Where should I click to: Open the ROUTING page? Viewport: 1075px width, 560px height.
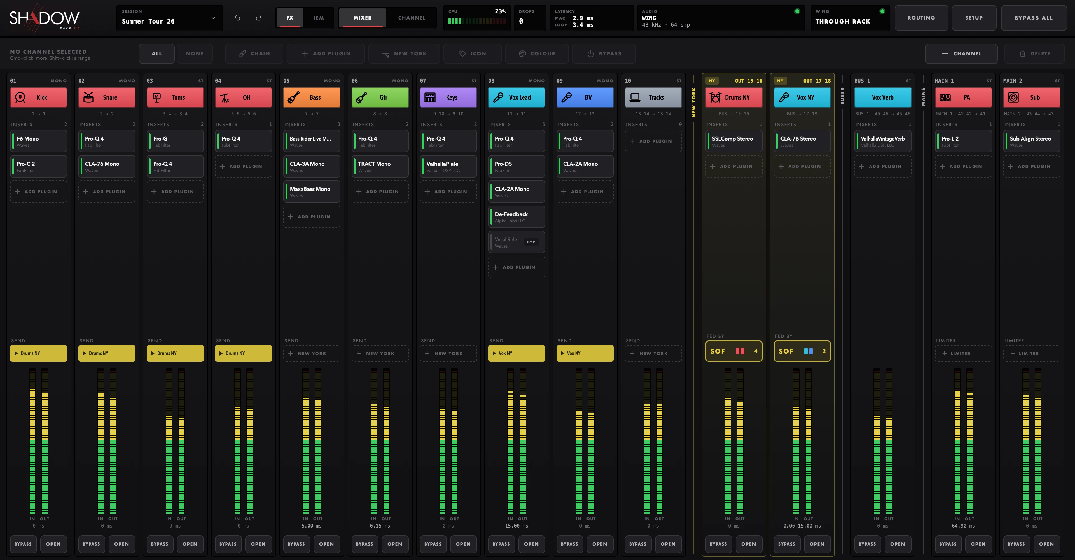pos(921,18)
